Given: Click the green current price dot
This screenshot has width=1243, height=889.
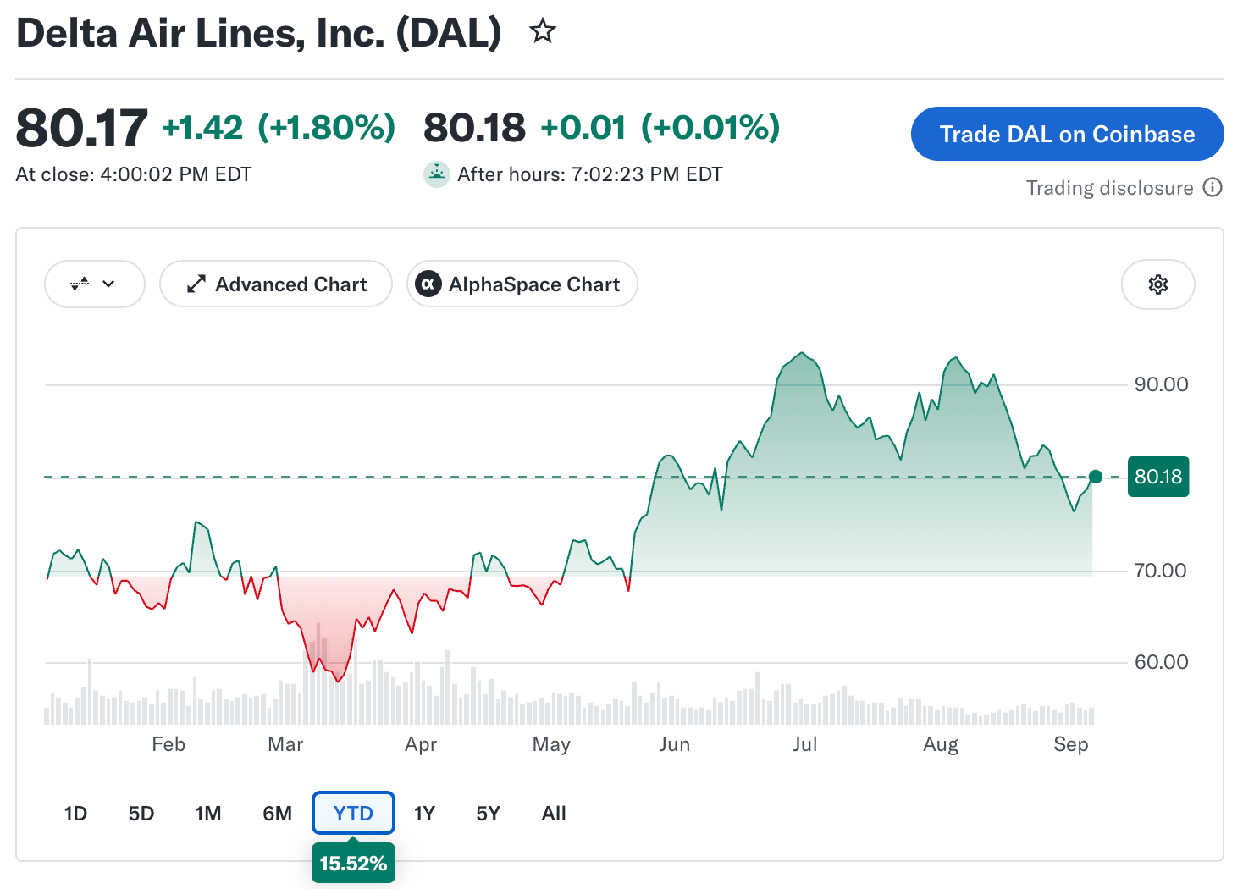Looking at the screenshot, I should (x=1096, y=477).
